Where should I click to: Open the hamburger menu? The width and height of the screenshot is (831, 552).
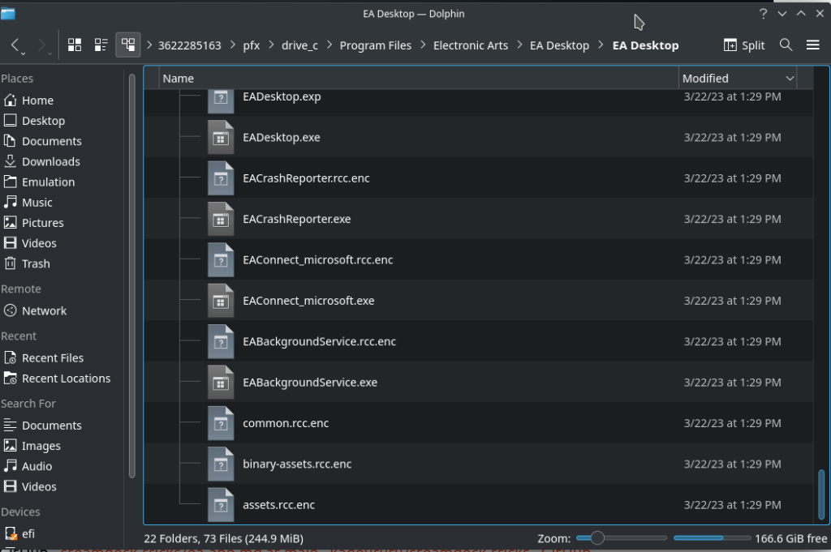point(813,45)
